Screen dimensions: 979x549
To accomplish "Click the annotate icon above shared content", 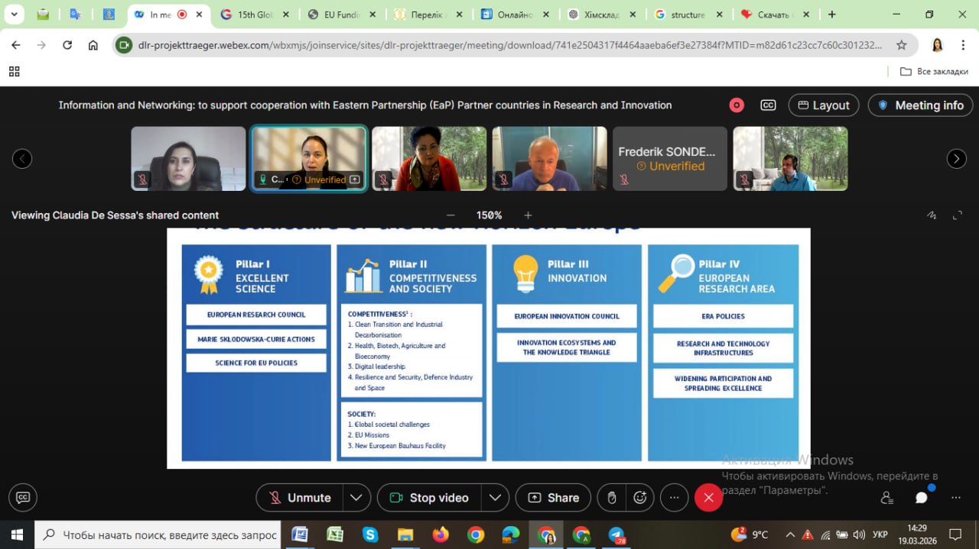I will click(x=932, y=215).
